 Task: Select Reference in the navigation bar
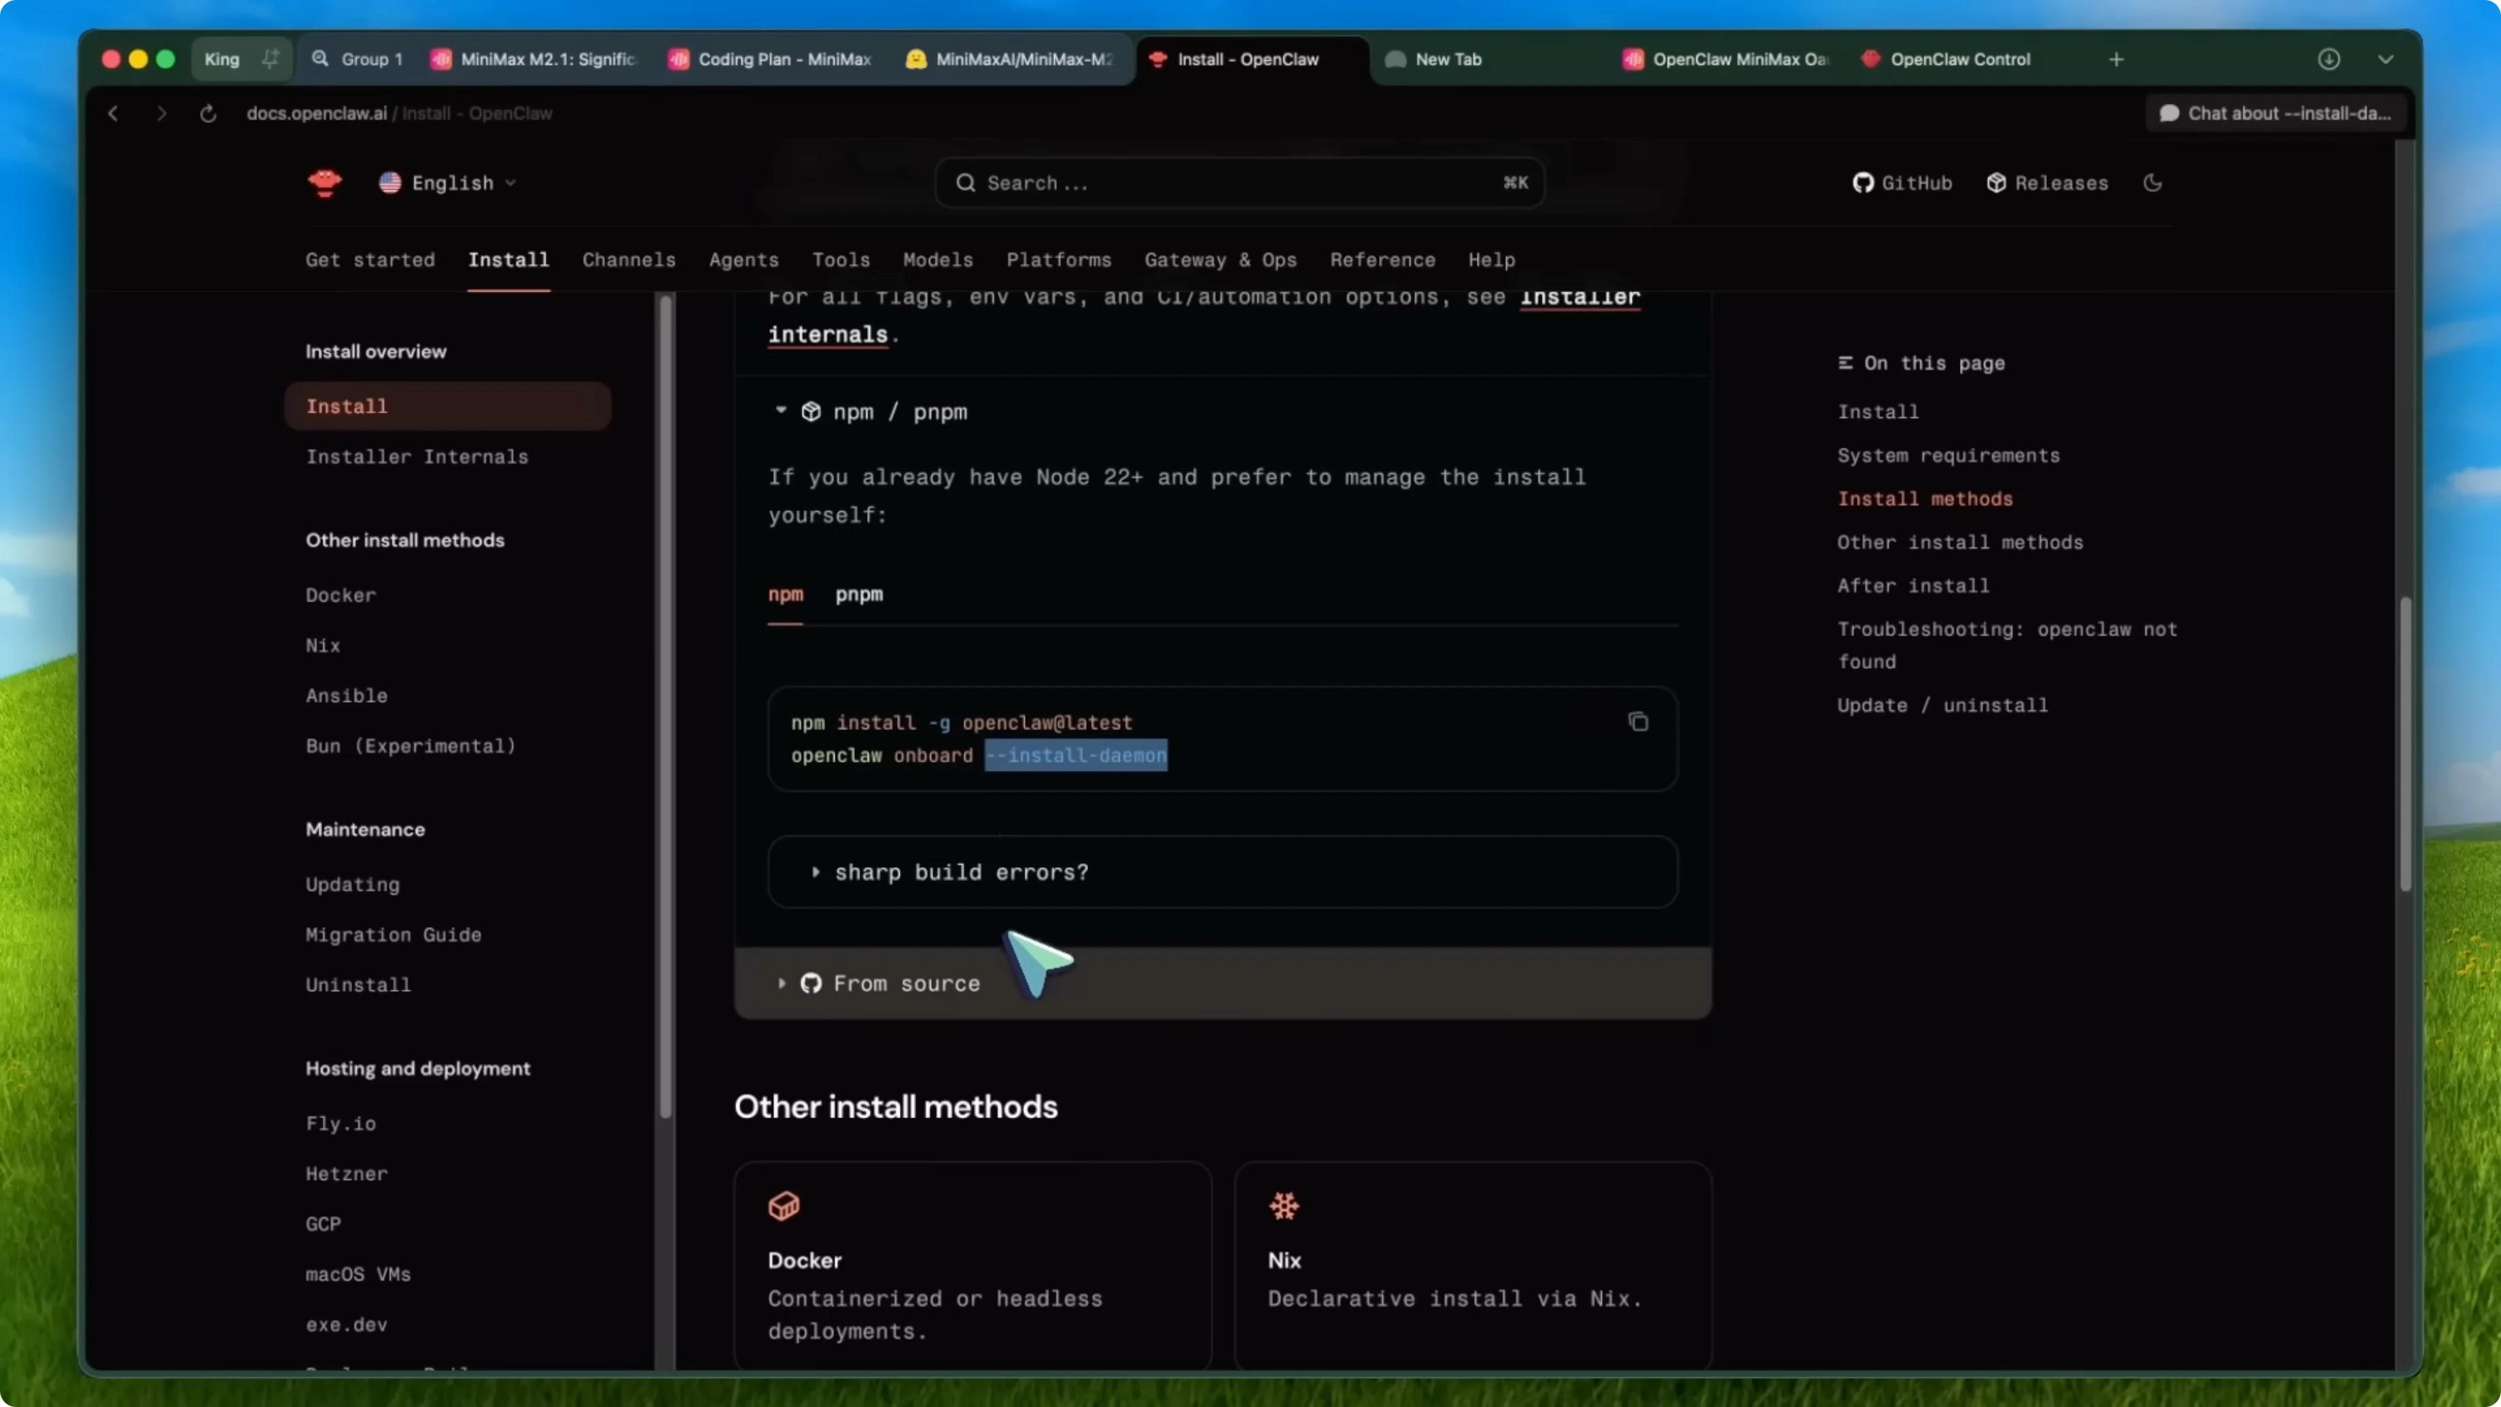coord(1382,260)
